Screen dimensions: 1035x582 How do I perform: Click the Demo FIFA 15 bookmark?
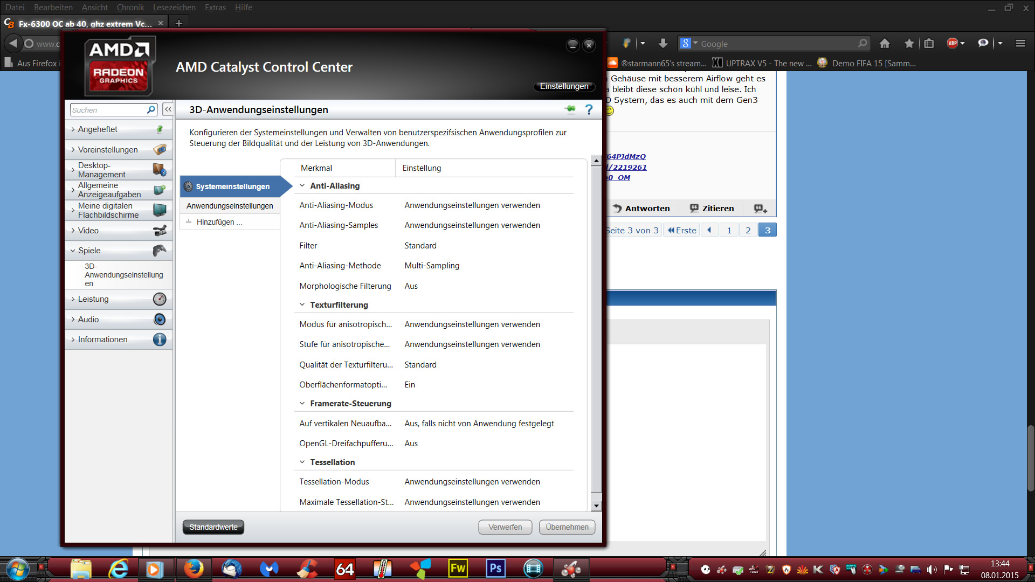[867, 63]
